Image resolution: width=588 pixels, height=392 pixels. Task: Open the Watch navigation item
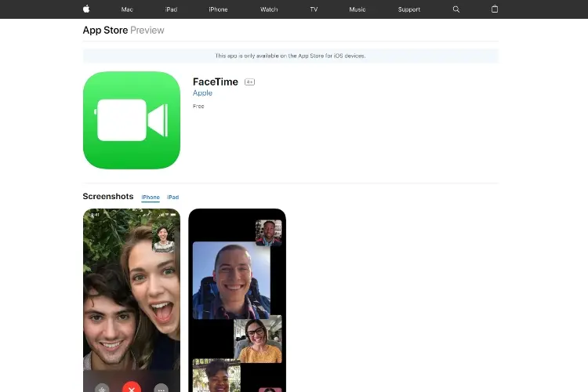click(x=269, y=9)
